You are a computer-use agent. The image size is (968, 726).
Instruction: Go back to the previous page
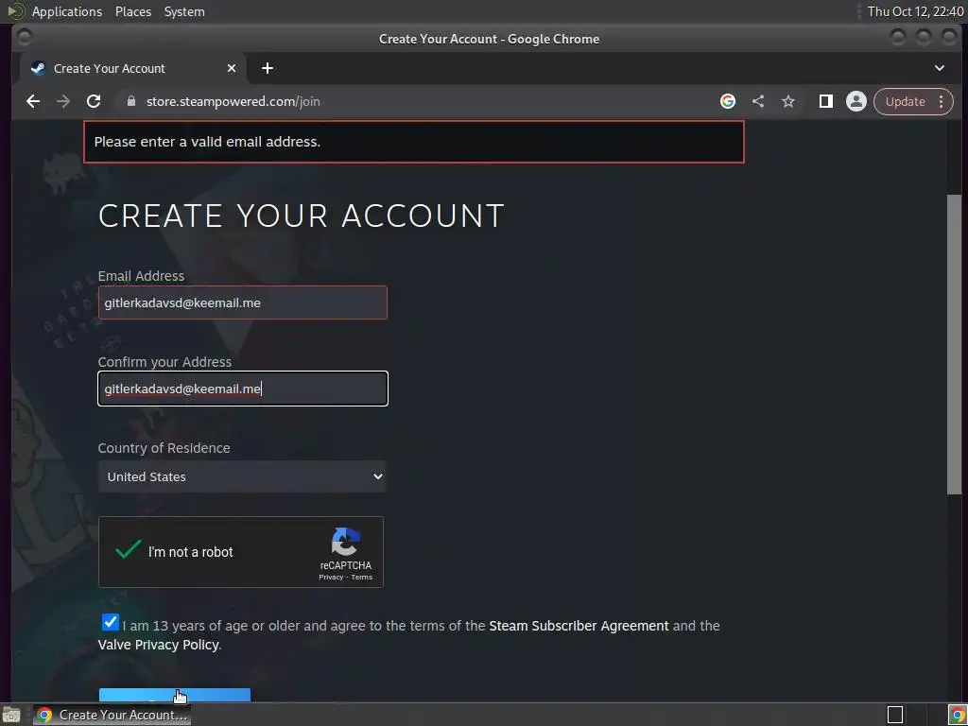pos(33,101)
